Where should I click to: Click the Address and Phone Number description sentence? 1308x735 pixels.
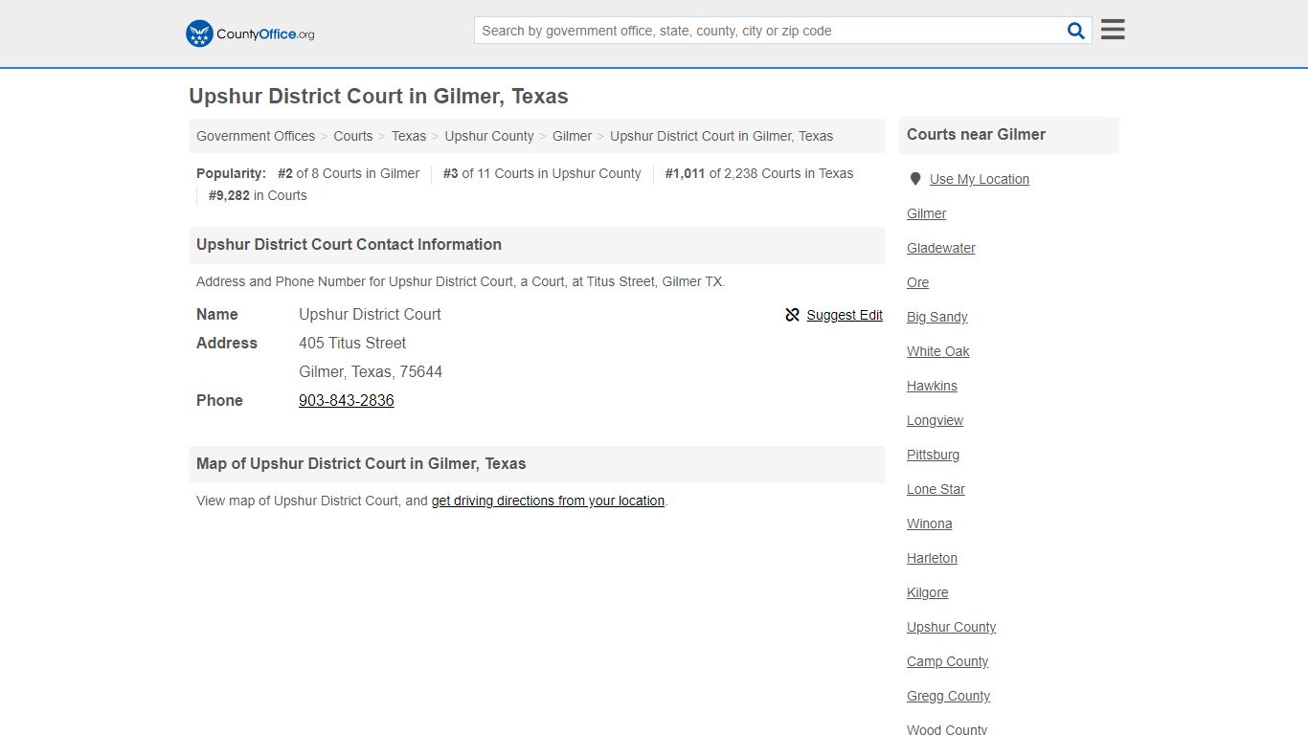tap(461, 281)
